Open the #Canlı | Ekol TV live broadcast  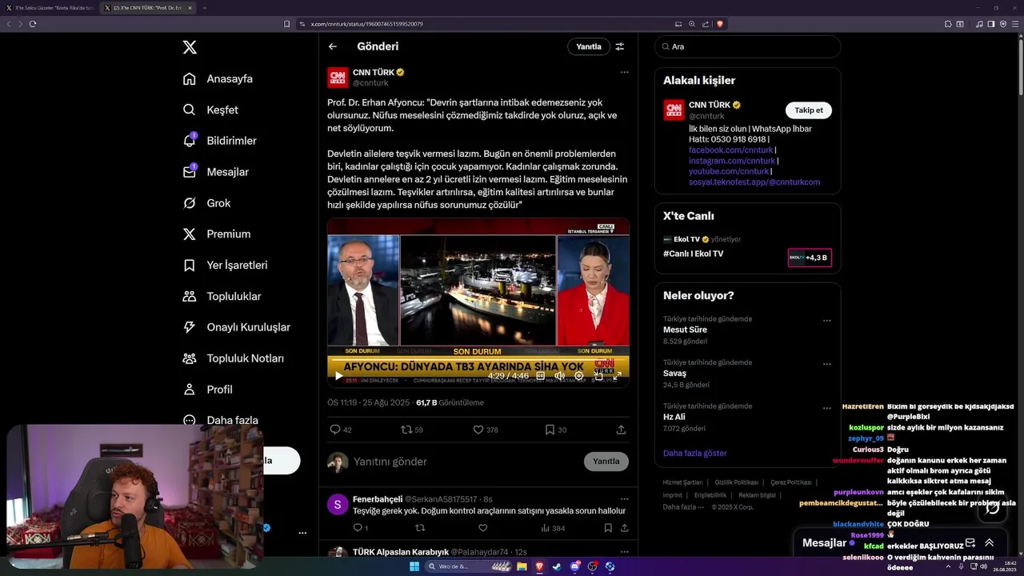(747, 249)
